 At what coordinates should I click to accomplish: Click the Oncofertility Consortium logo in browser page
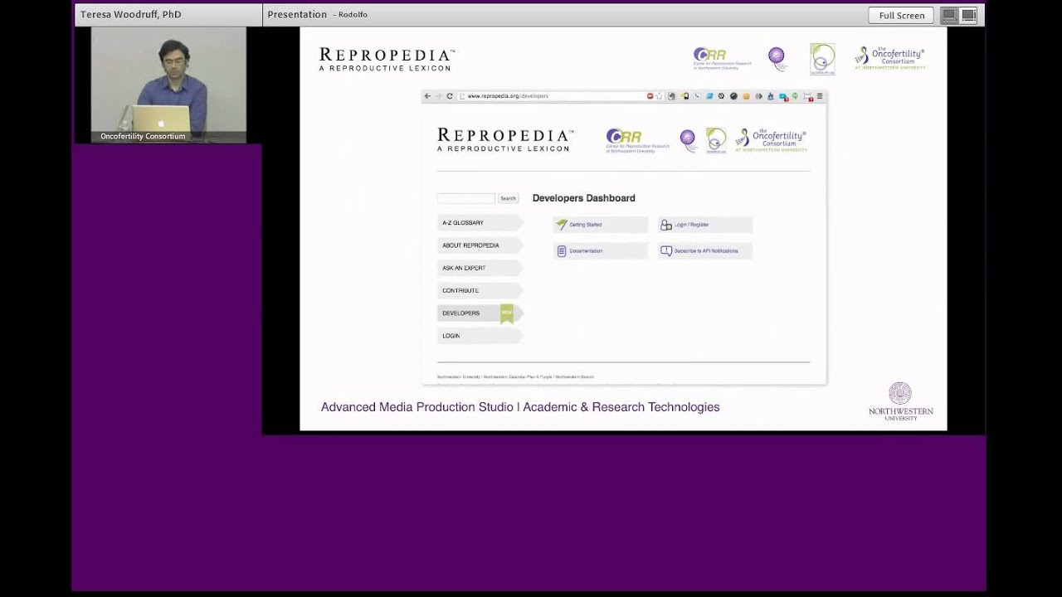[x=772, y=140]
